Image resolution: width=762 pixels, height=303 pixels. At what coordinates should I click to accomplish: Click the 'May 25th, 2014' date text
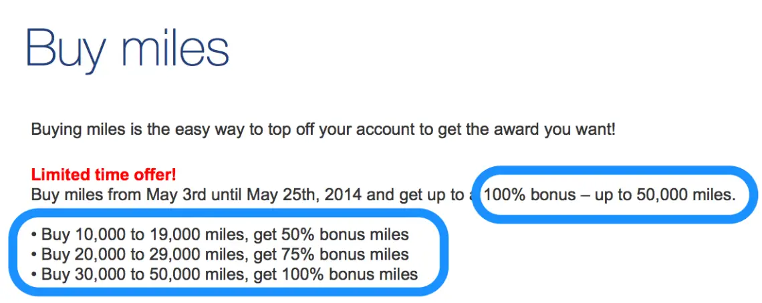pyautogui.click(x=303, y=195)
